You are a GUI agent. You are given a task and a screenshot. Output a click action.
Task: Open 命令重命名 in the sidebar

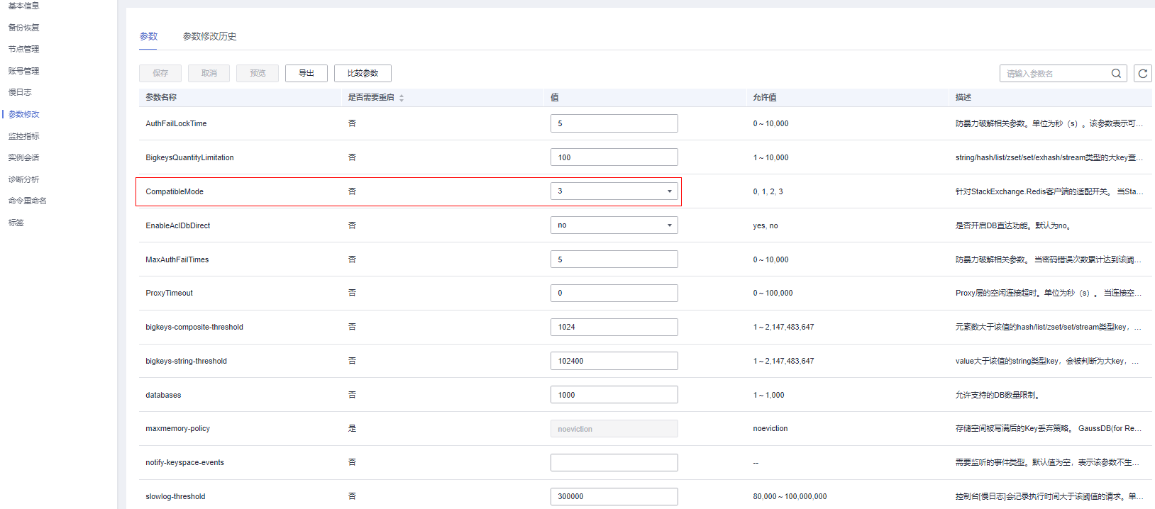tap(28, 201)
